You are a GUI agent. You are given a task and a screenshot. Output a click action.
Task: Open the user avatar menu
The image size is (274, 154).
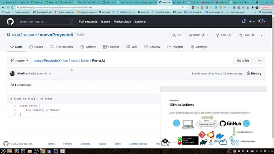[262, 21]
